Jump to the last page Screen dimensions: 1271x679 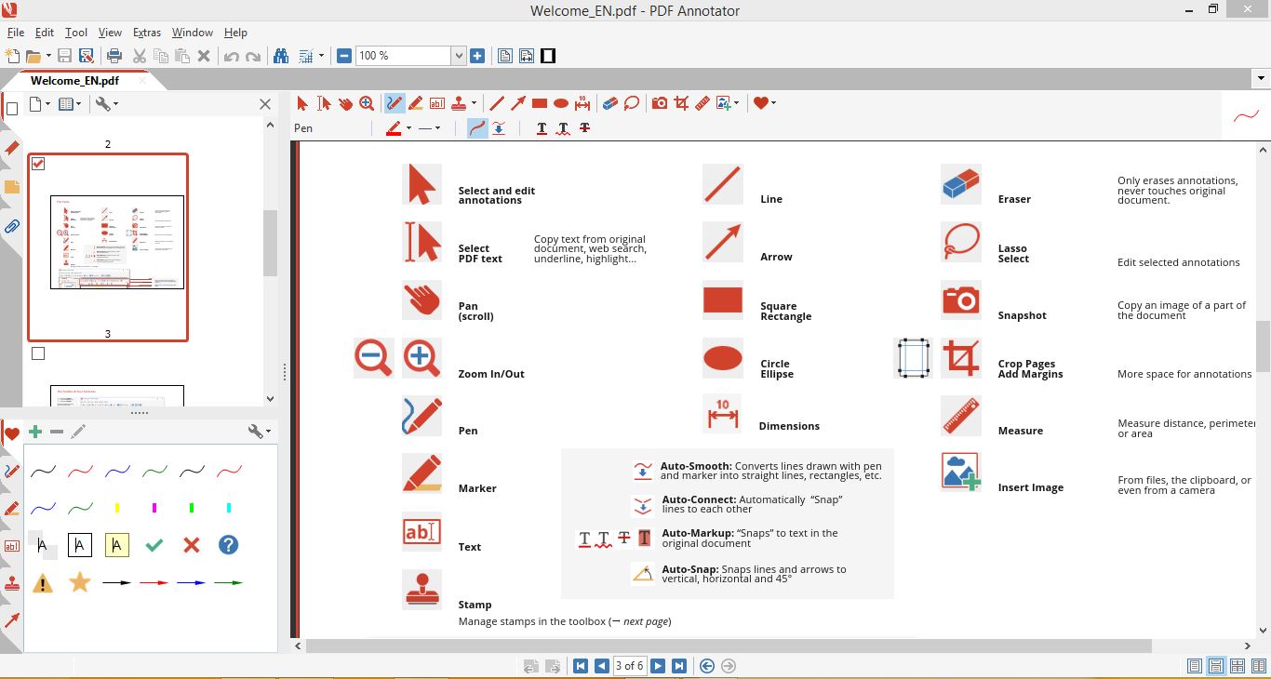[x=679, y=666]
